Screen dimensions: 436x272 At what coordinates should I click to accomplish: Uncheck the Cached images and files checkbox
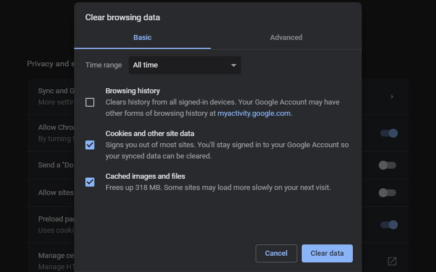(x=90, y=182)
